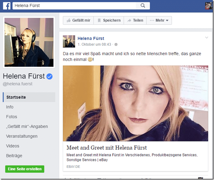Viewport: 214px width, 180px height.
Task: Open the post author's small avatar
Action: [x=69, y=41]
